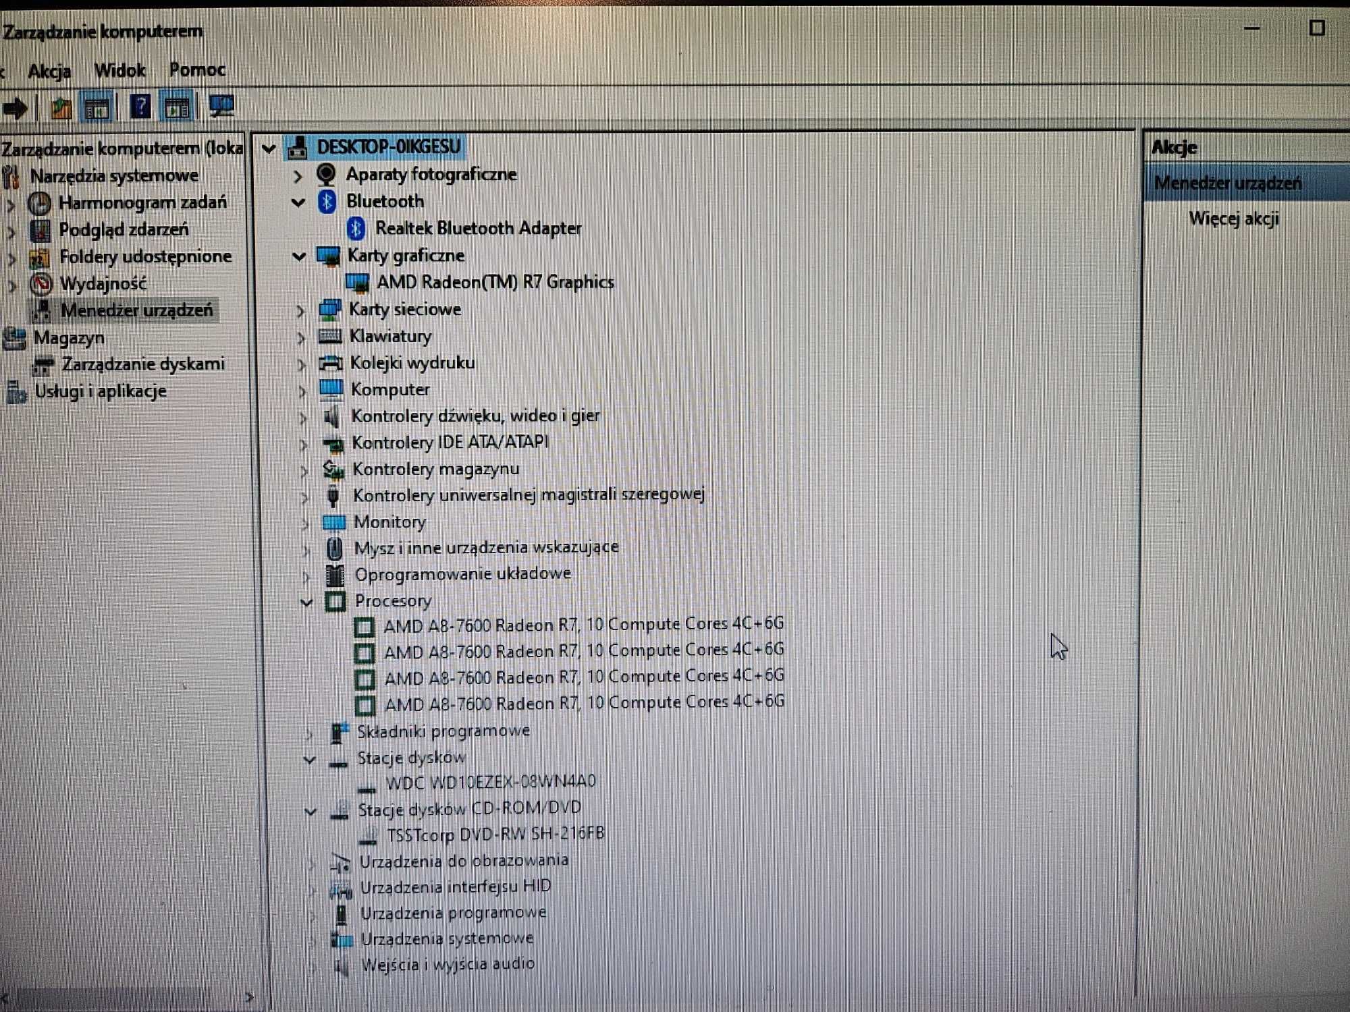Select TSSTcorp DVD-RW SH-216FB drive

point(495,835)
